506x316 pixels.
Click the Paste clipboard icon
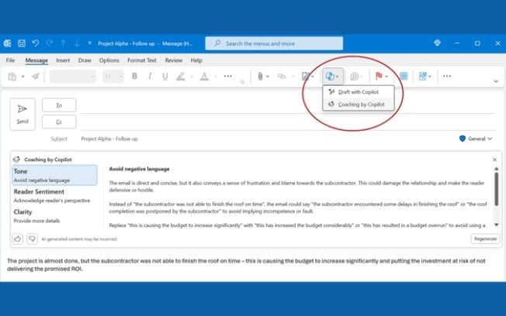pyautogui.click(x=12, y=77)
